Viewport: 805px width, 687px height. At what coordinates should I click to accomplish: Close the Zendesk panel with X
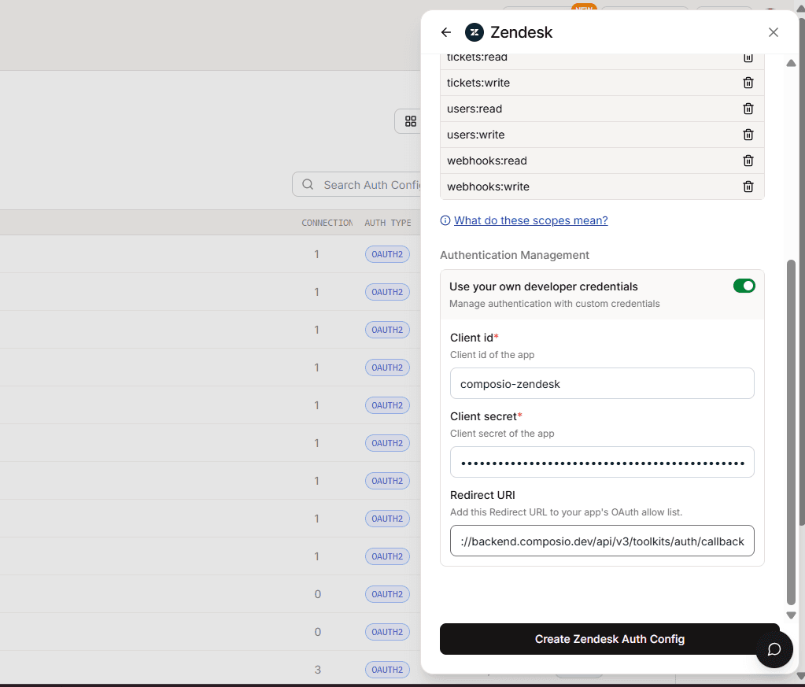coord(774,32)
